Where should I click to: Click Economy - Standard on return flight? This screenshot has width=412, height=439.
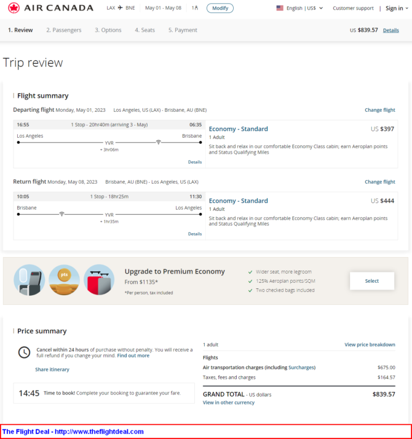point(239,201)
